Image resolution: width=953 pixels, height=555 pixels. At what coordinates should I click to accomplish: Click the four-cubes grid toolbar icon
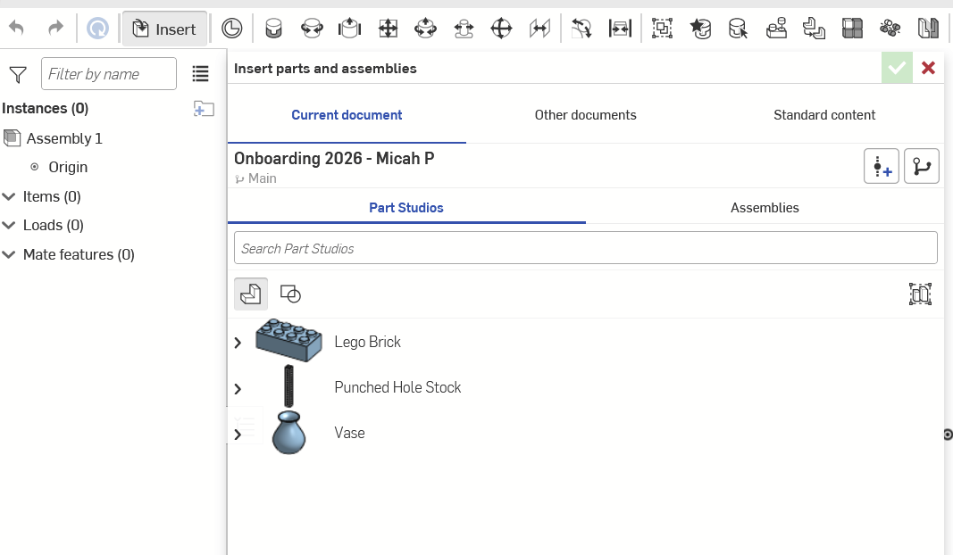point(852,28)
